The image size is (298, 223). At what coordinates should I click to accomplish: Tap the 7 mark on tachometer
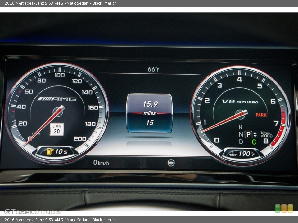click(x=276, y=124)
